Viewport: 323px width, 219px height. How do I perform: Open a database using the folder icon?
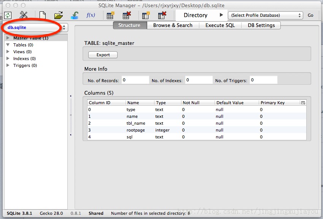pyautogui.click(x=59, y=15)
